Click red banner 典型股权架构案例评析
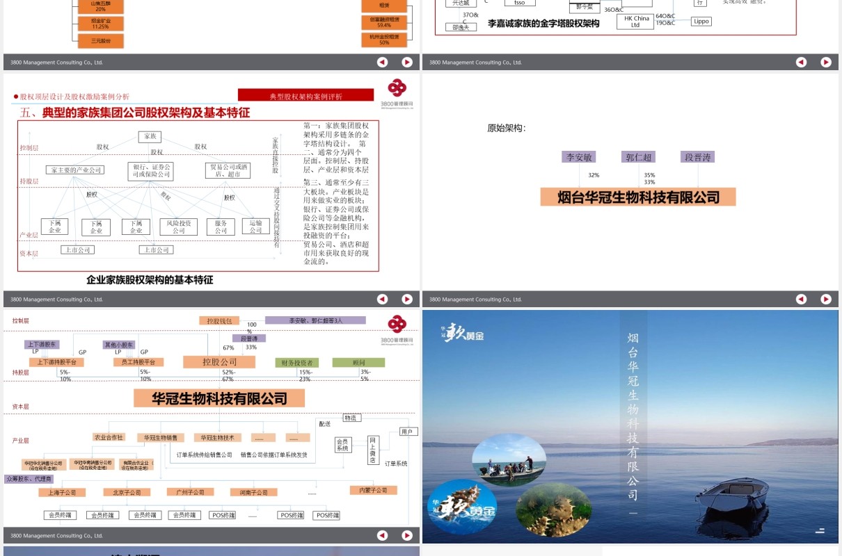This screenshot has height=556, width=842. click(x=306, y=96)
